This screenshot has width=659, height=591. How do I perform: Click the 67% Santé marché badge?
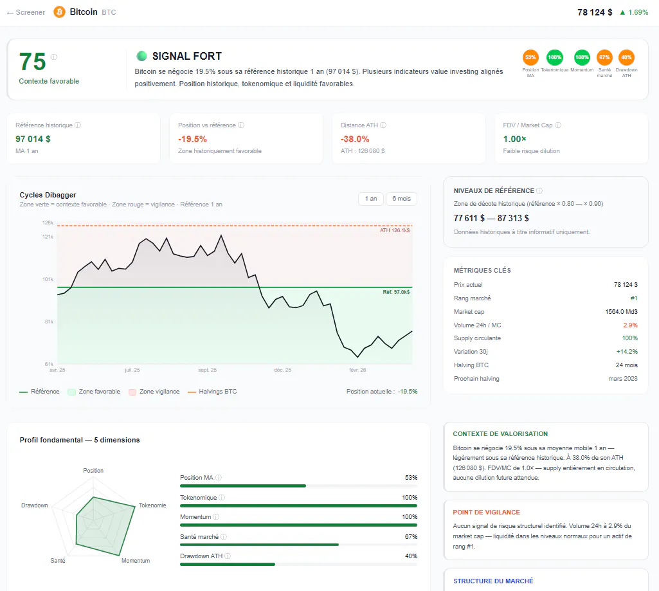tap(604, 58)
